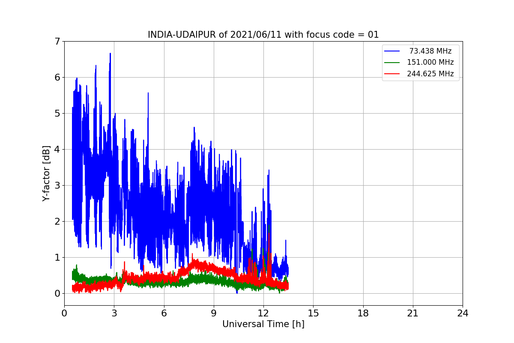Image resolution: width=514 pixels, height=343 pixels.
Task: Click y-axis tick label 6
Action: (x=57, y=78)
